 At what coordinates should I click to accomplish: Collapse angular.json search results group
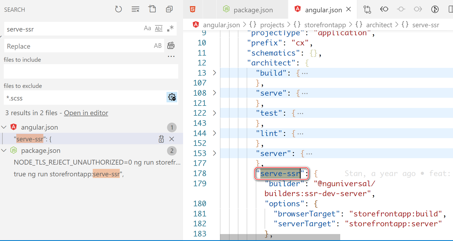(4, 127)
